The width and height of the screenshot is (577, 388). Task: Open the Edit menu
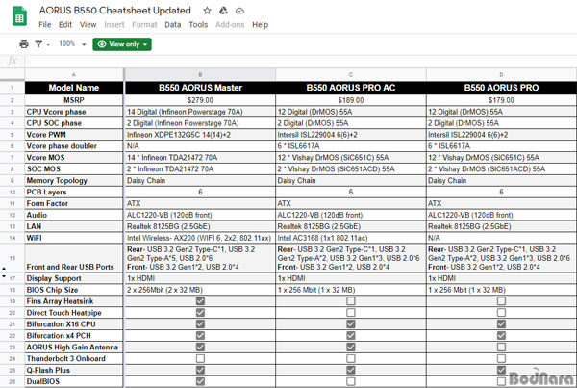(65, 25)
